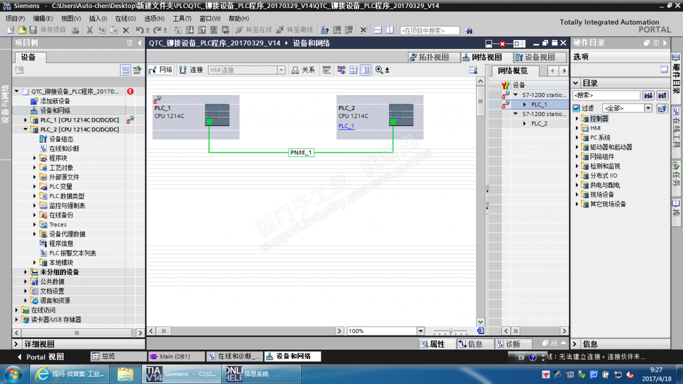Image resolution: width=683 pixels, height=384 pixels.
Task: Open Internet Explorer in Windows taskbar
Action: 70,374
